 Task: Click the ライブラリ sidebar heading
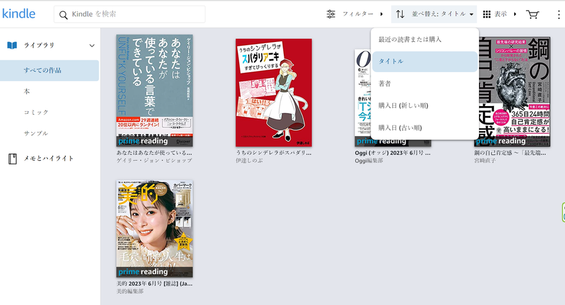click(x=39, y=45)
